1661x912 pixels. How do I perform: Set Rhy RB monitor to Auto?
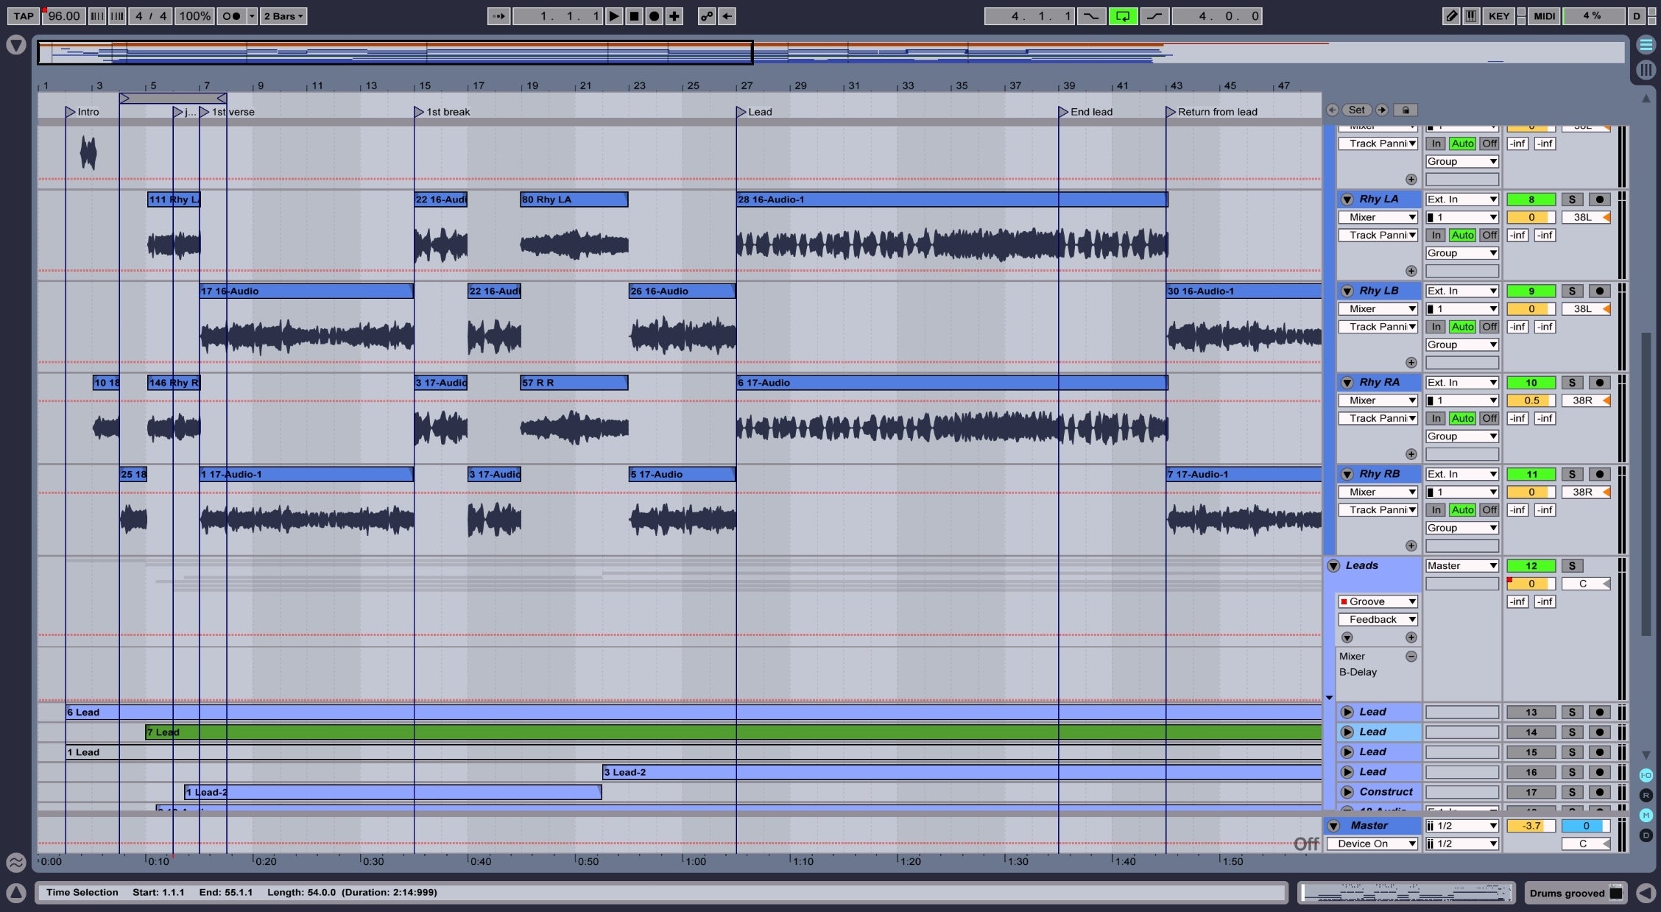click(x=1462, y=510)
